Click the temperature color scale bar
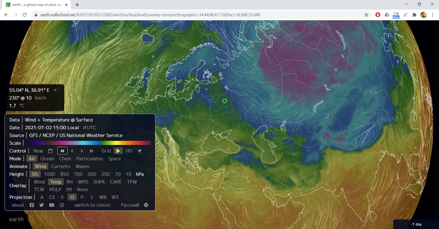Screen dimensions: 439x229 point(88,143)
